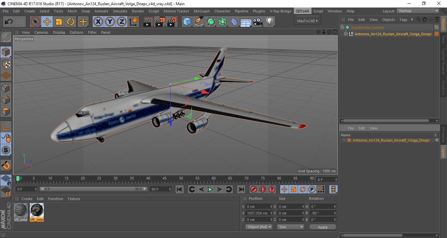
Task: Select the VR_exte material thumbnail
Action: 21,212
